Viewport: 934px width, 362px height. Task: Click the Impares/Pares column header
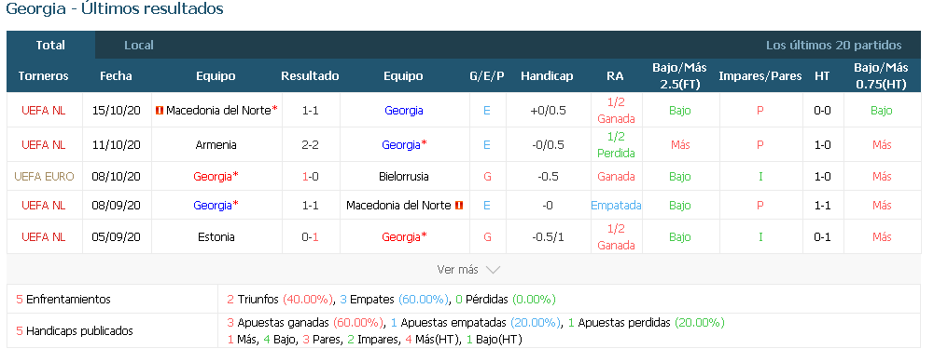tap(760, 76)
